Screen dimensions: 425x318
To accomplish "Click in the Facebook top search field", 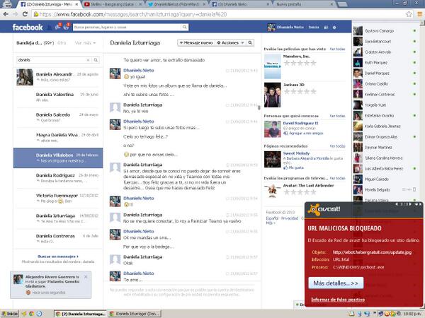I will pos(127,27).
